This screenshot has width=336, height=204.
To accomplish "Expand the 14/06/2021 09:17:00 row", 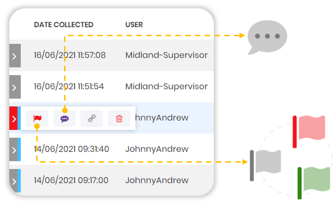I will click(13, 180).
